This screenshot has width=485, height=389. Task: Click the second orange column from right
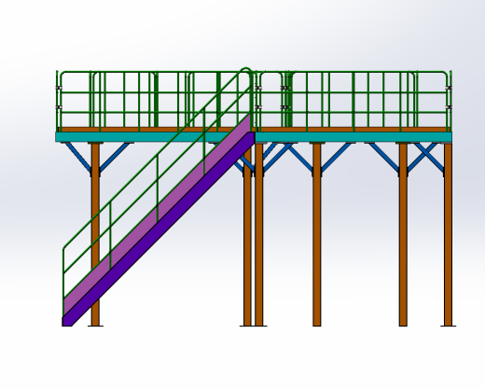(x=403, y=234)
